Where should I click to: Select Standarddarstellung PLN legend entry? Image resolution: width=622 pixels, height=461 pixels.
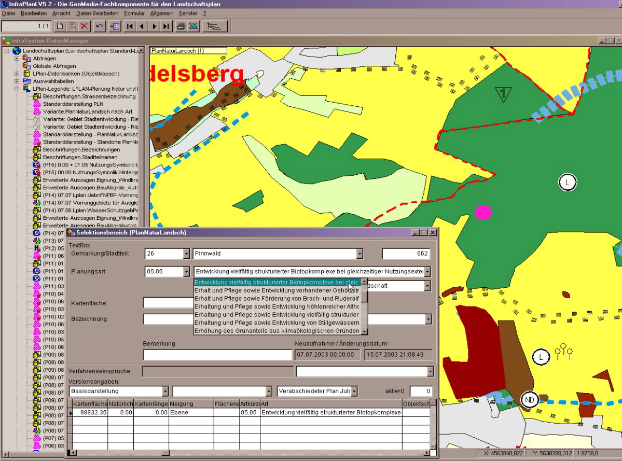73,104
